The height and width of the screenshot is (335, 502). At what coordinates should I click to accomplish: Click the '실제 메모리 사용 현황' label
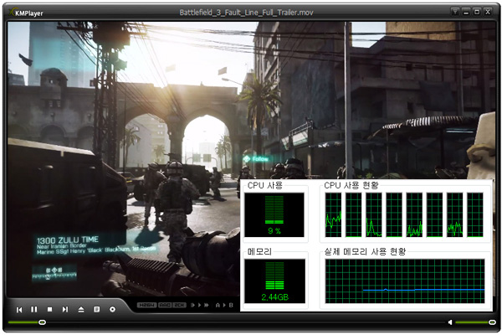point(365,251)
